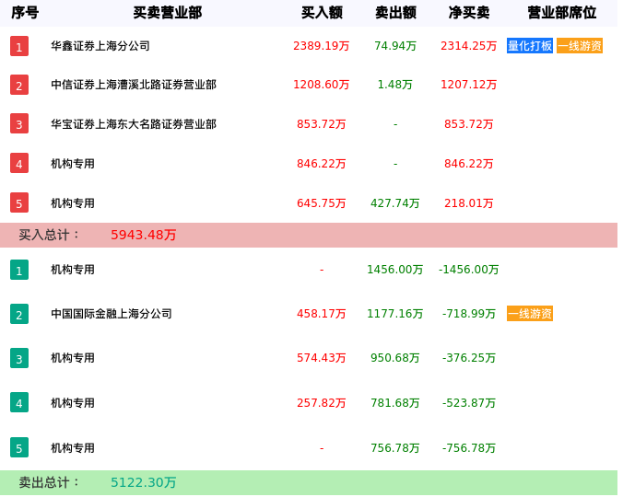
Task: Sort by the 净买卖 column header
Action: [x=469, y=13]
